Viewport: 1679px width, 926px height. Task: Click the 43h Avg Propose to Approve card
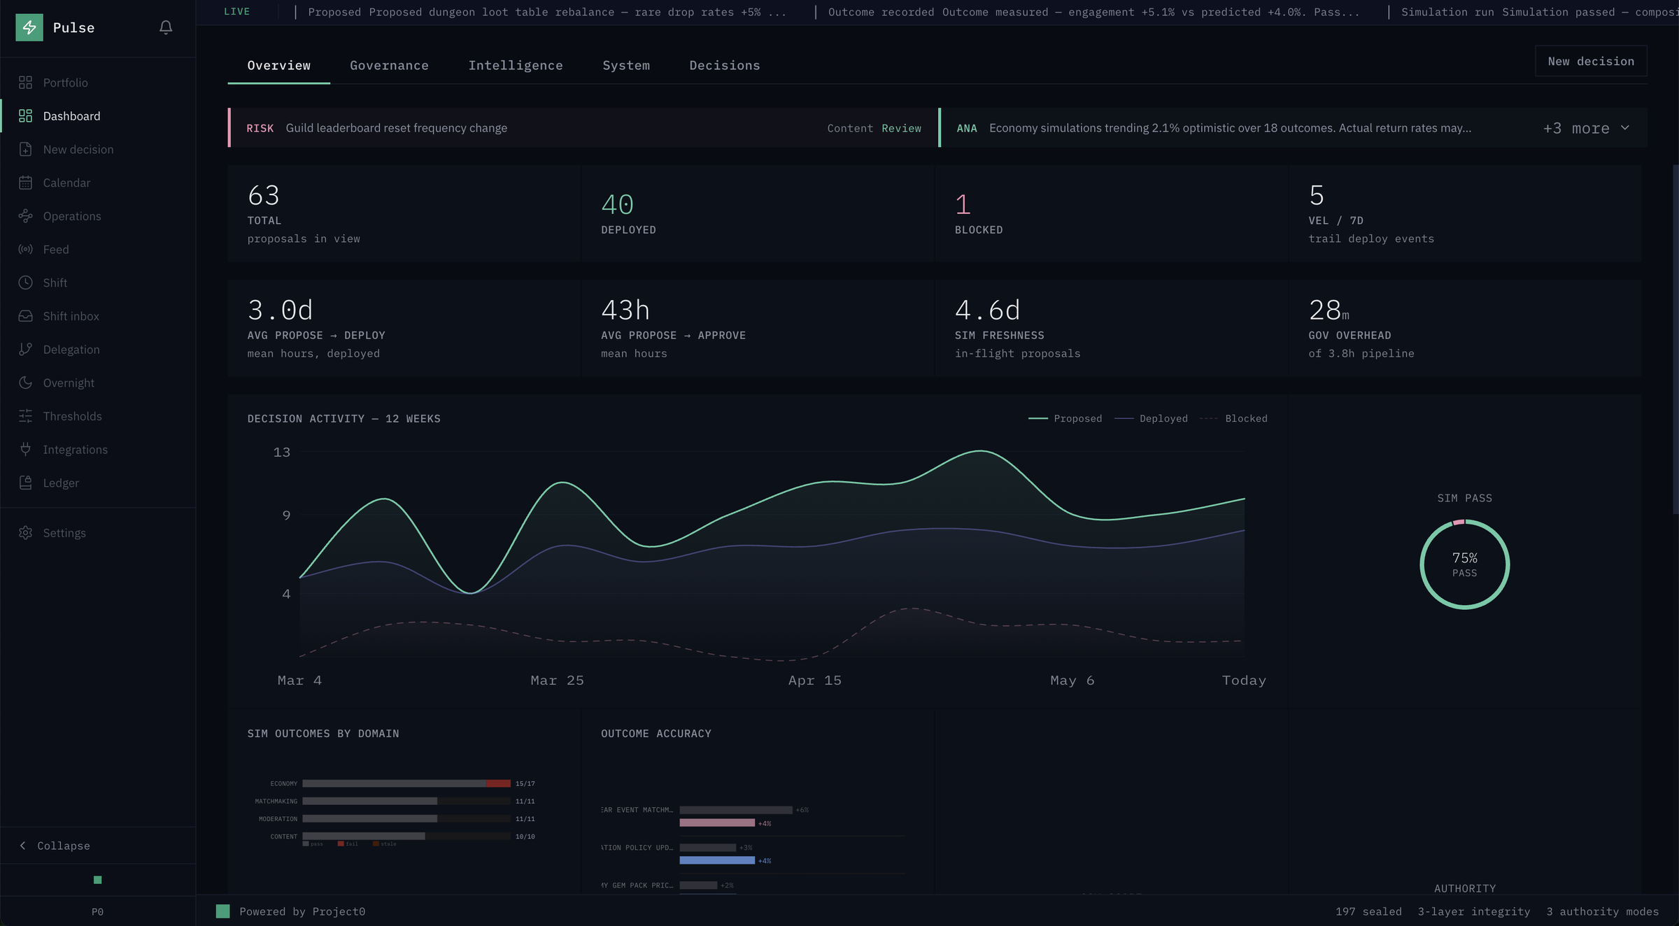[x=758, y=328]
